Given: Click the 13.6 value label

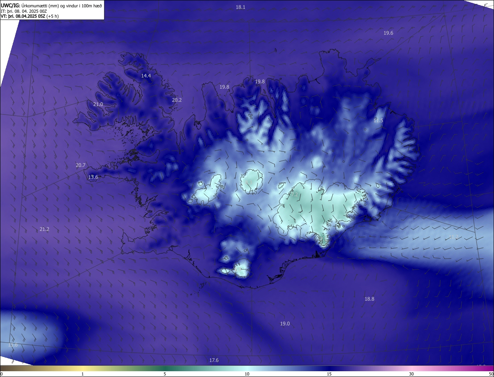Looking at the screenshot, I should pos(93,177).
